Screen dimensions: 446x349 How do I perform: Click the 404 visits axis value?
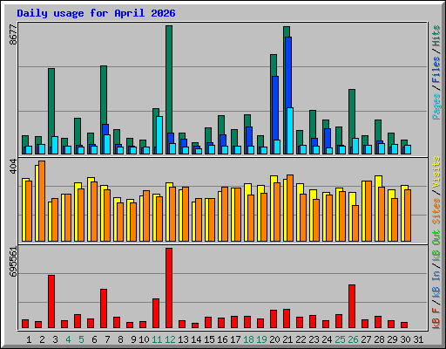click(x=13, y=167)
